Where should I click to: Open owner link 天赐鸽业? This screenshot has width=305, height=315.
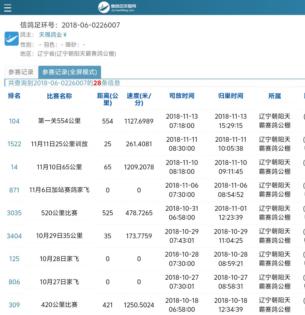pos(53,35)
